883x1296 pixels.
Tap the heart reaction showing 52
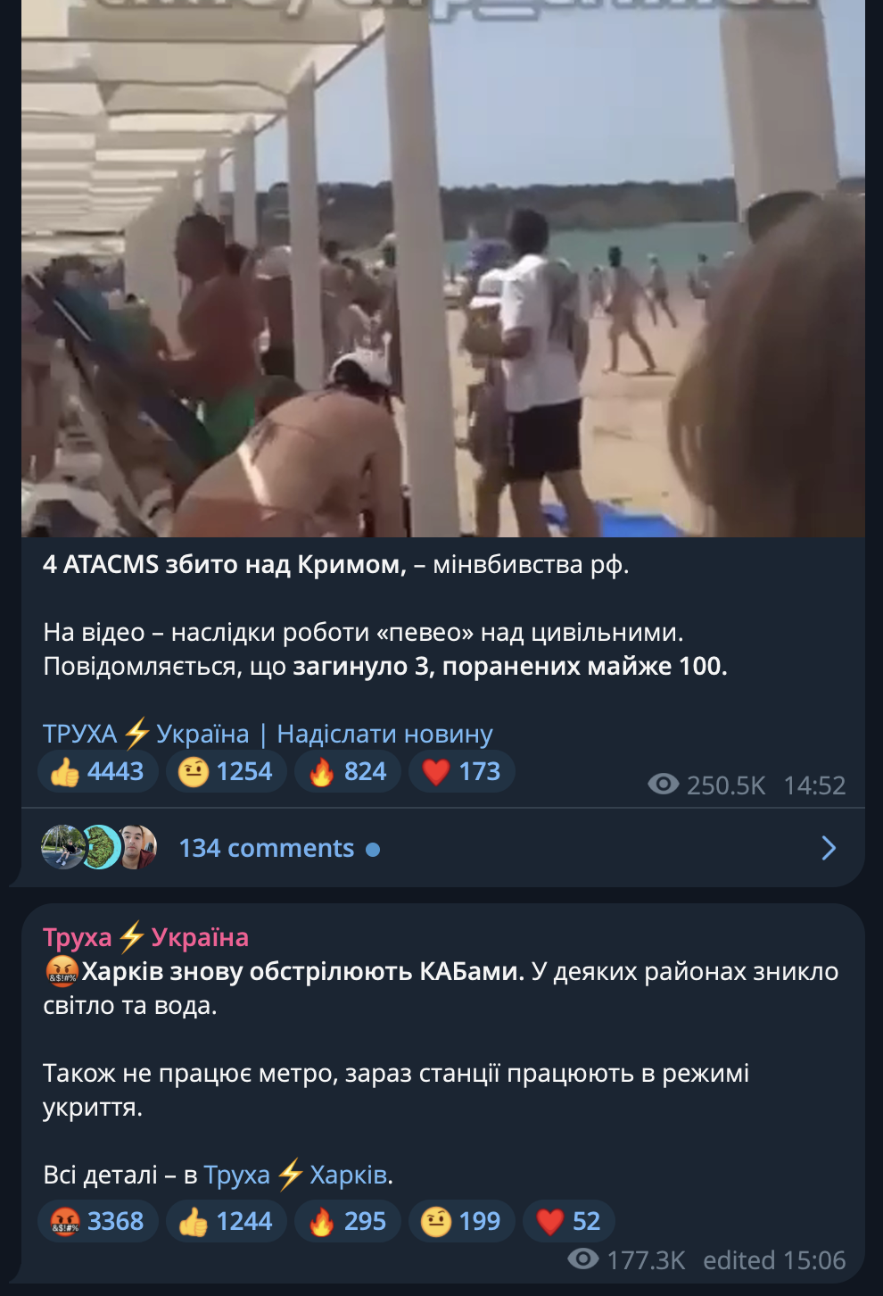[x=569, y=1221]
